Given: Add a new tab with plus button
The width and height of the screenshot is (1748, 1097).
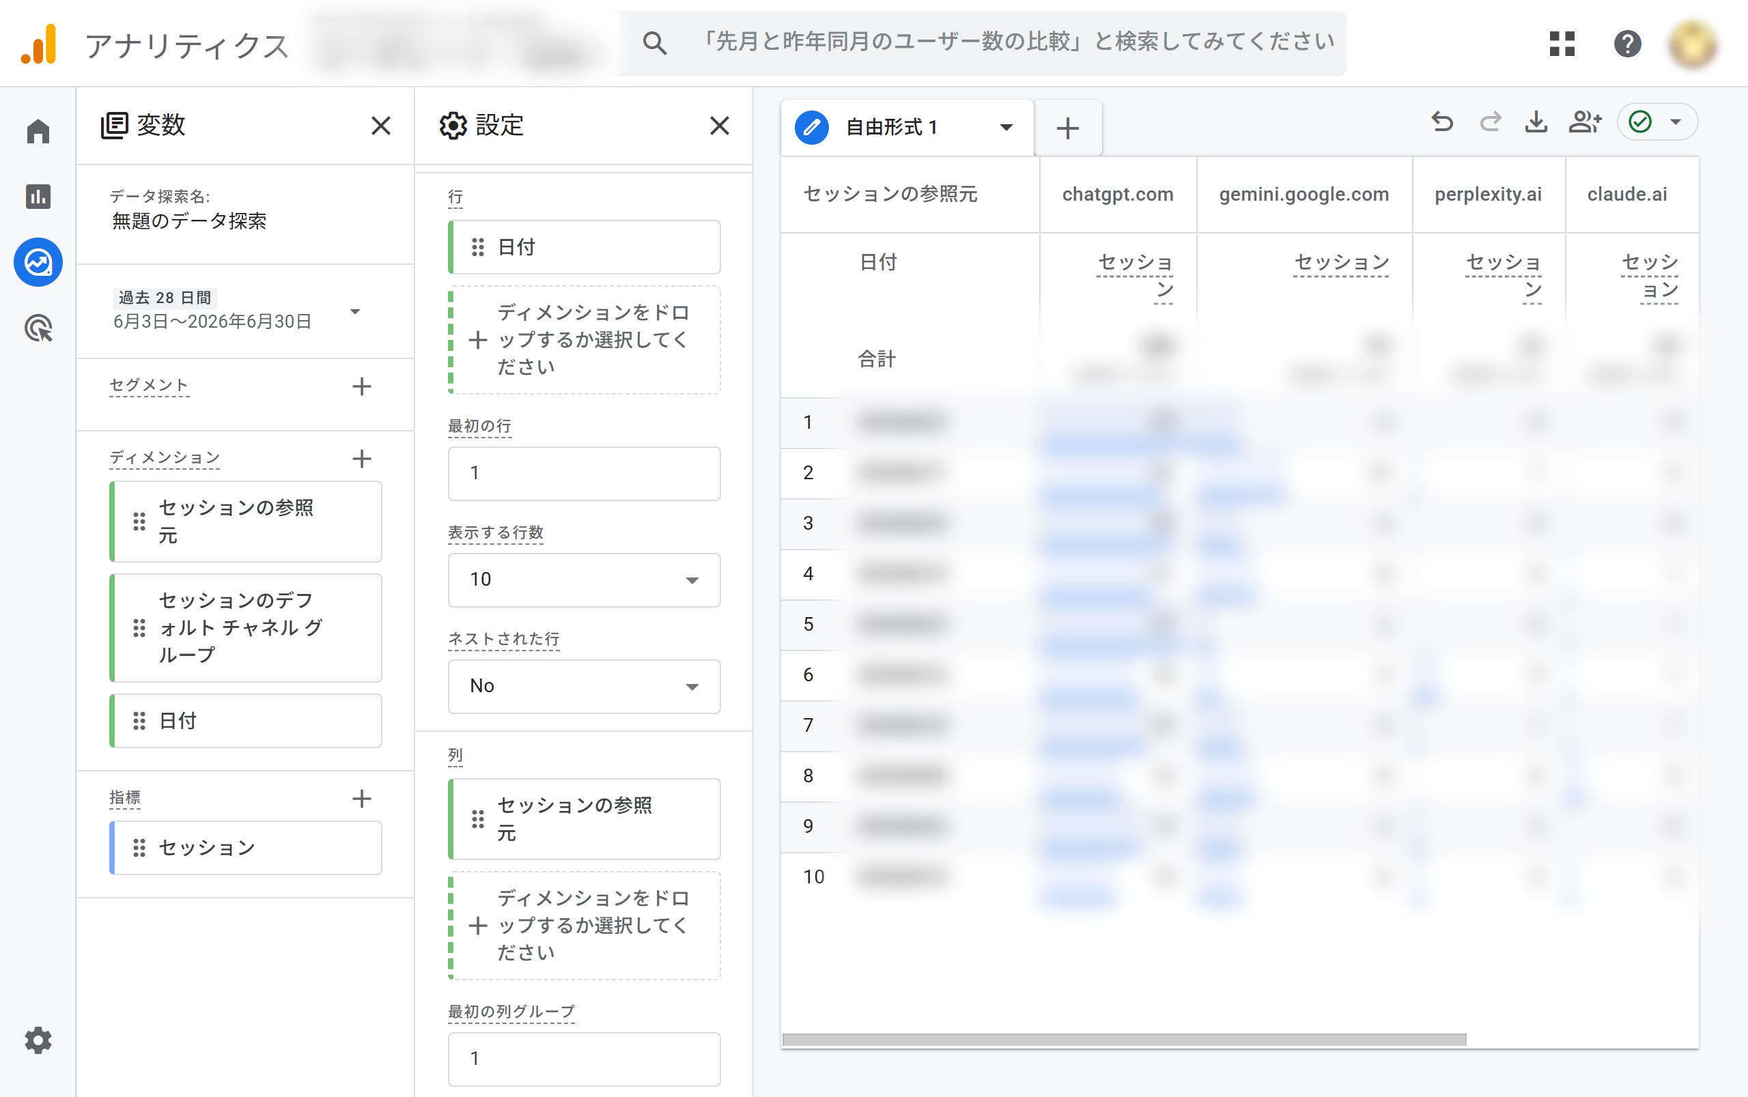Looking at the screenshot, I should pos(1067,128).
